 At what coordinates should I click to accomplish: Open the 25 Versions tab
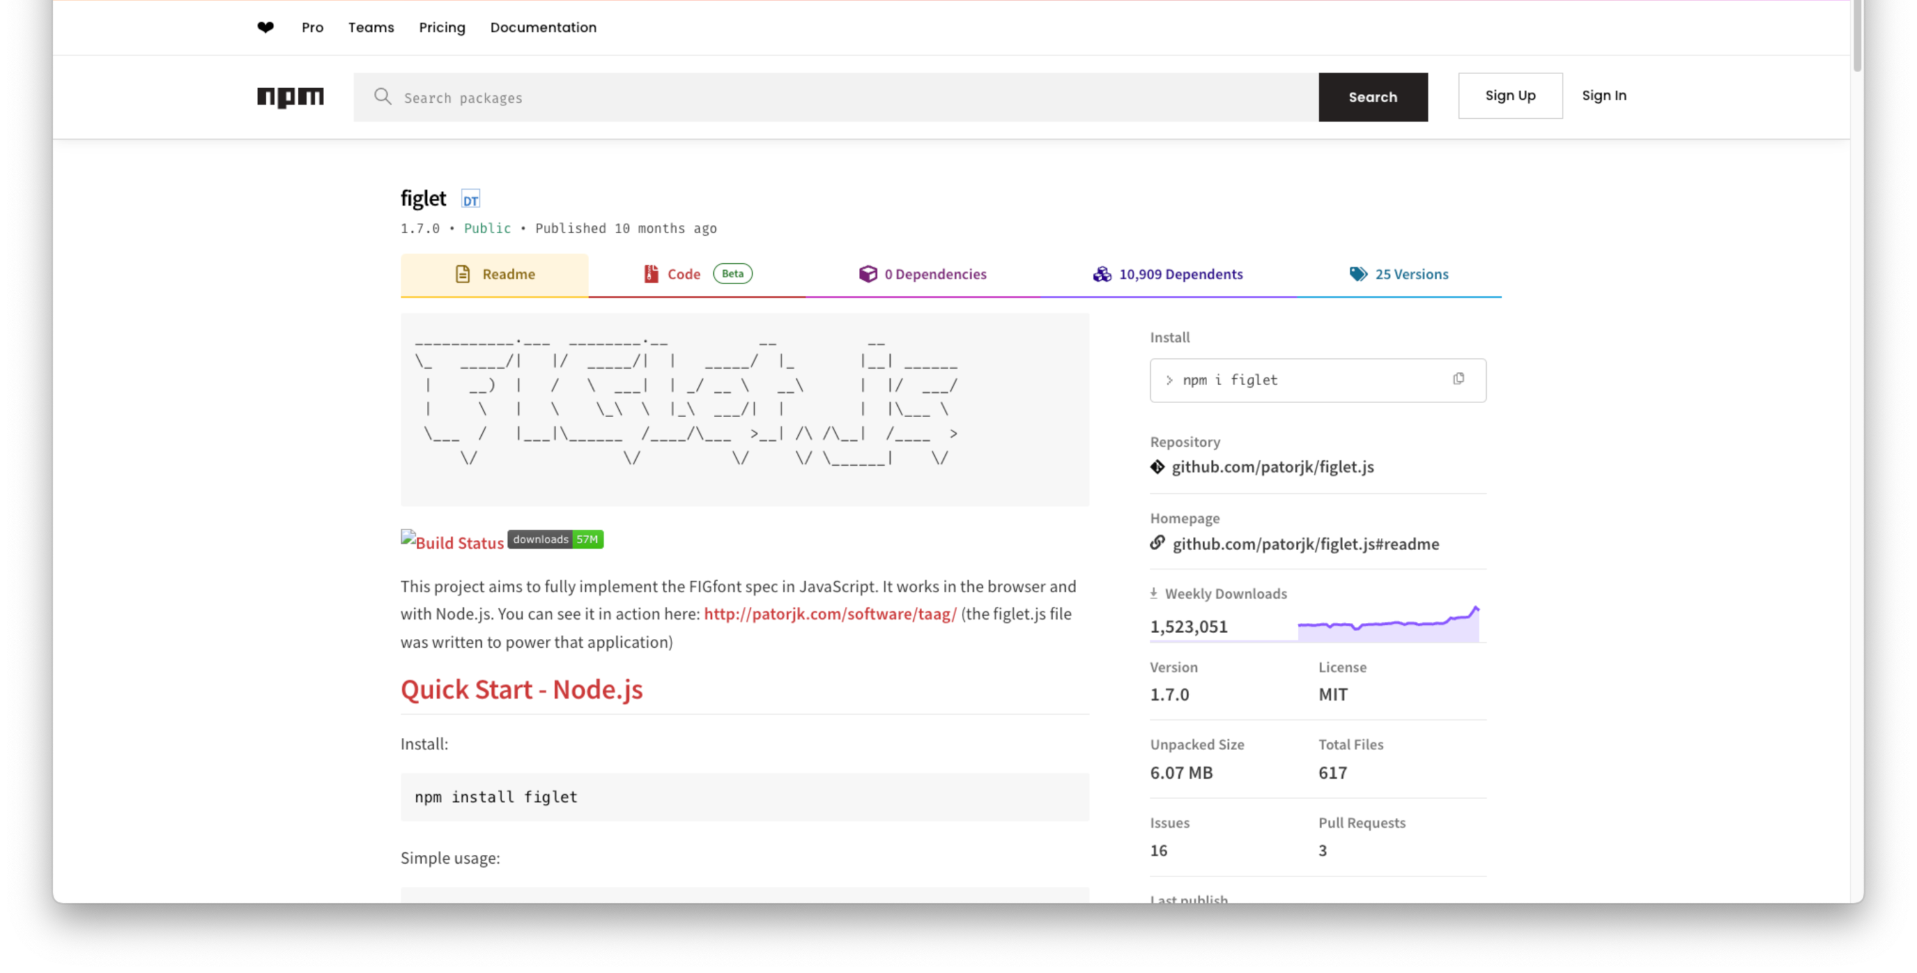coord(1399,275)
